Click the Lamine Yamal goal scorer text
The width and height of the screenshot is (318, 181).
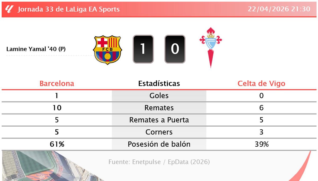[x=36, y=49]
